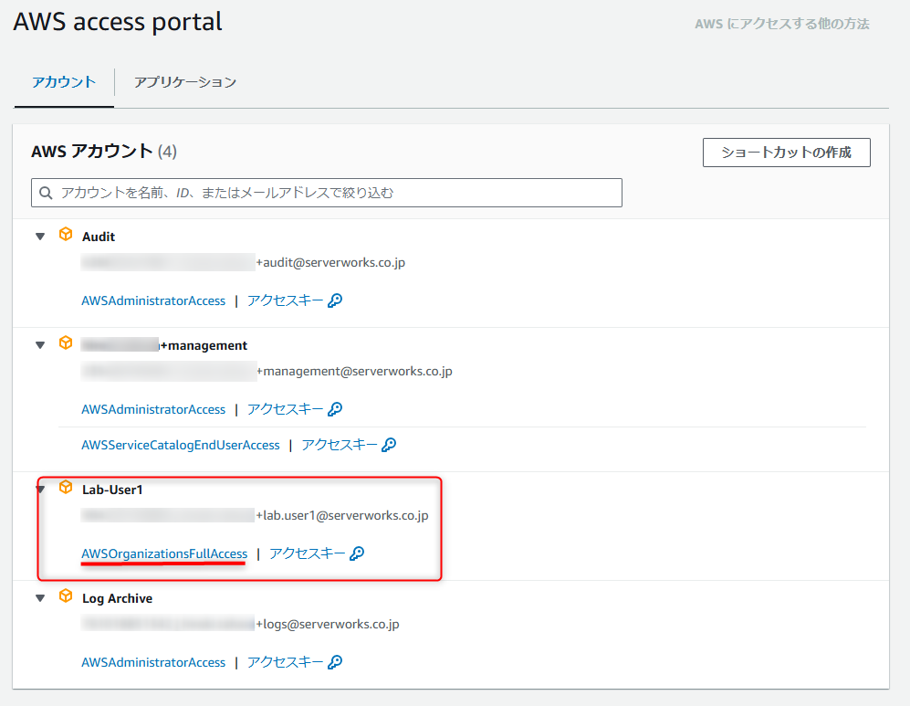Viewport: 910px width, 706px height.
Task: Open アクセスキー link for Lab-User1
Action: coord(307,553)
